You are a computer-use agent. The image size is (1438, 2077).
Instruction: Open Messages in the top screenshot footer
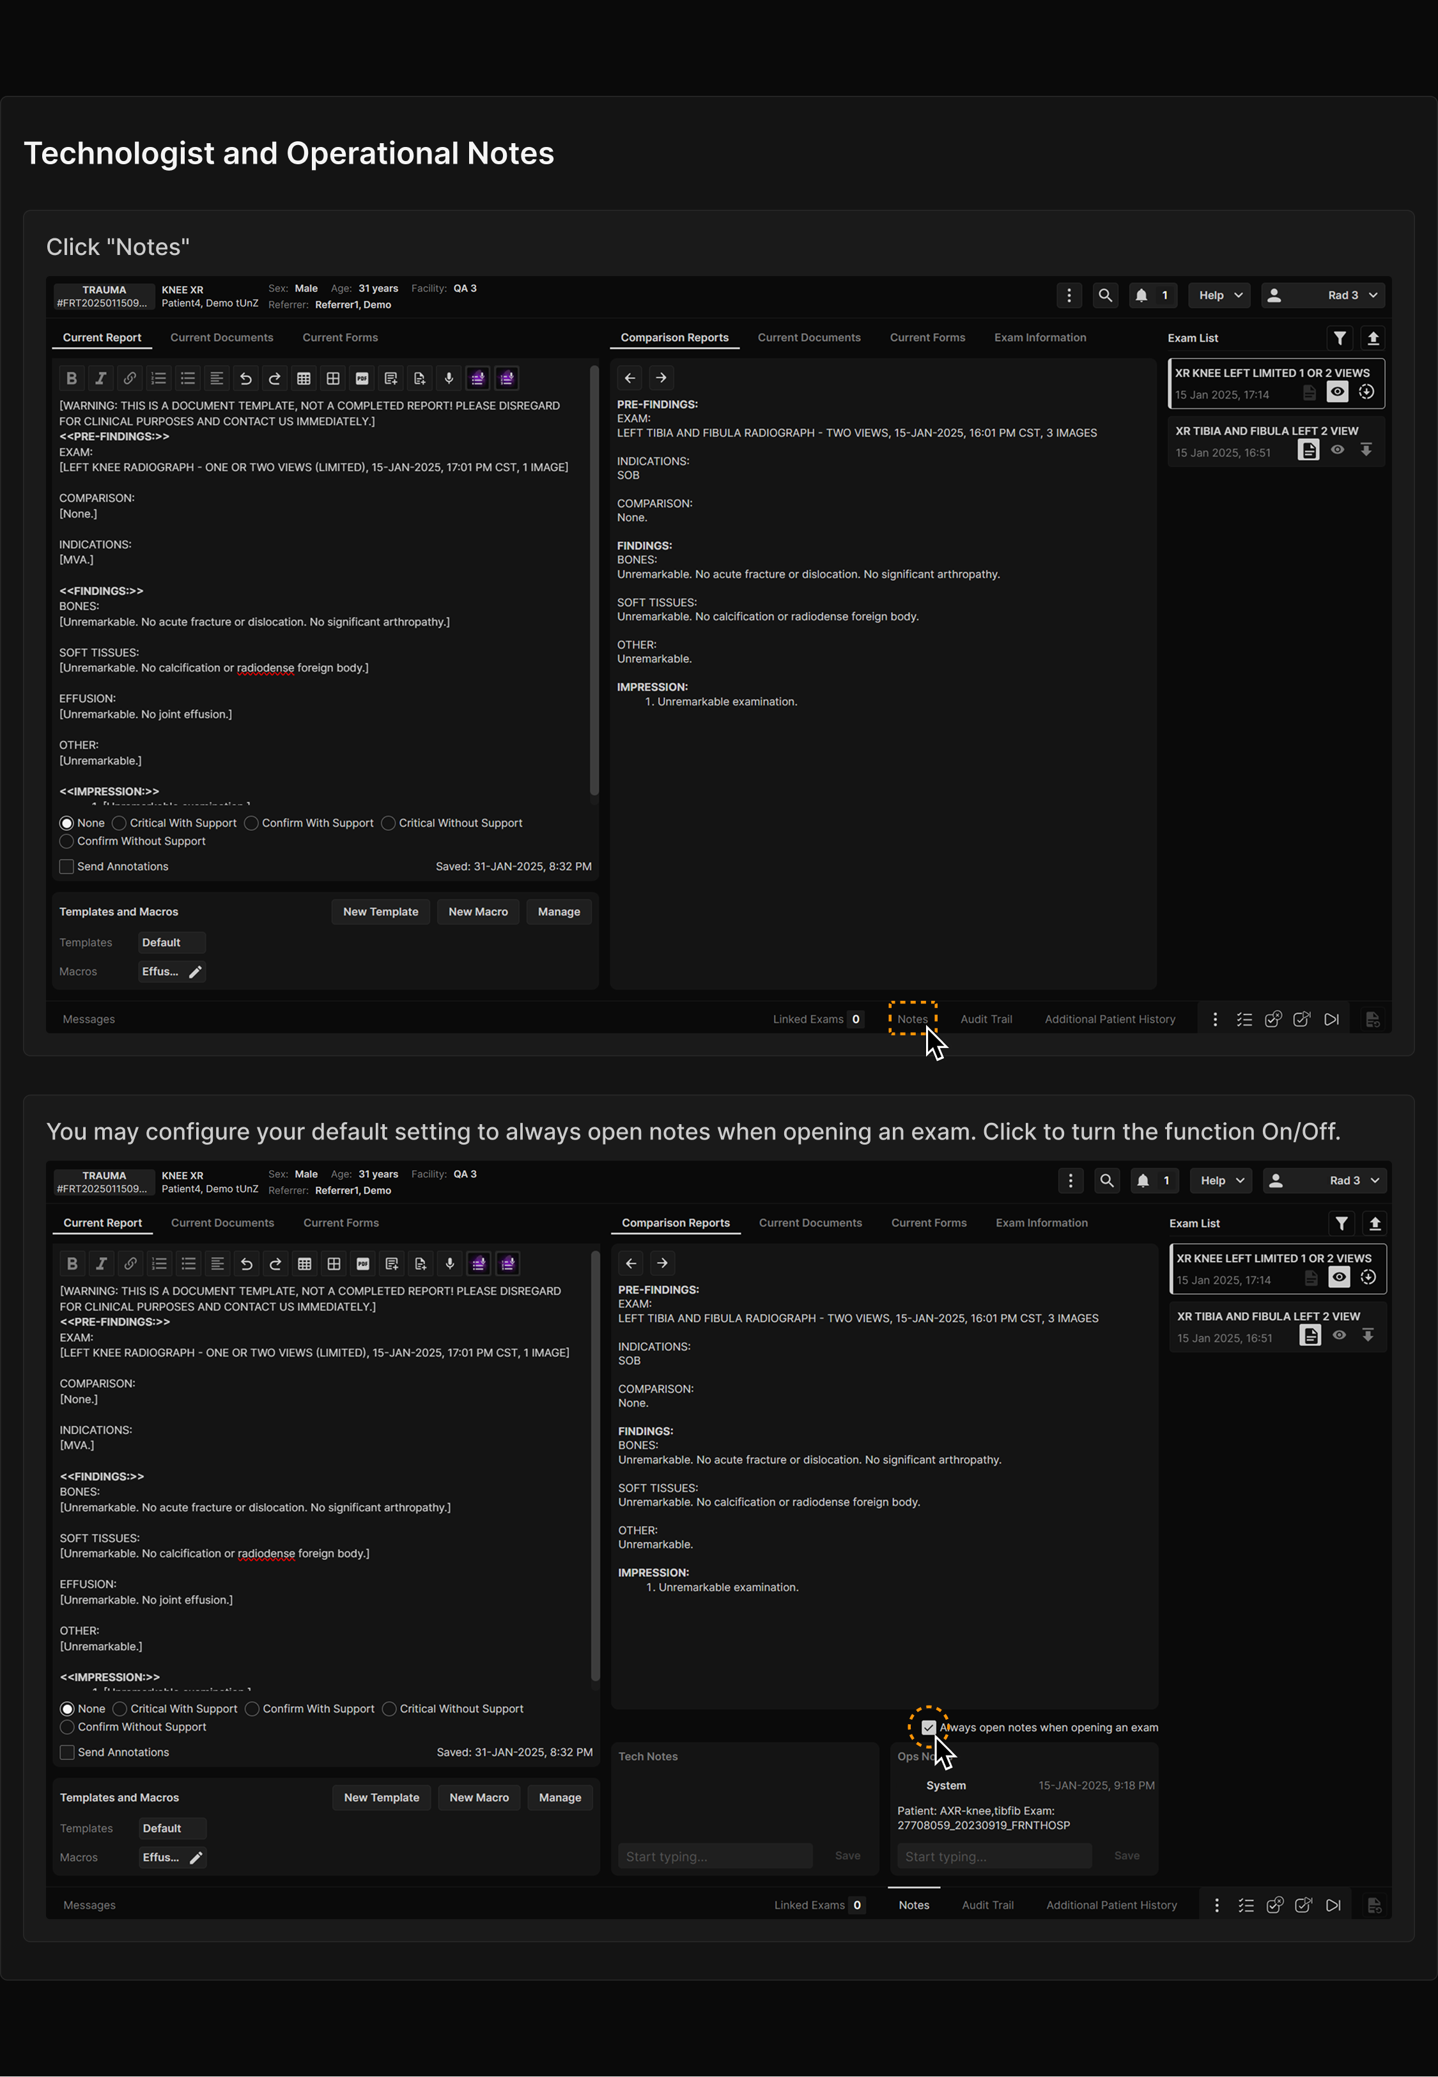[x=89, y=1019]
